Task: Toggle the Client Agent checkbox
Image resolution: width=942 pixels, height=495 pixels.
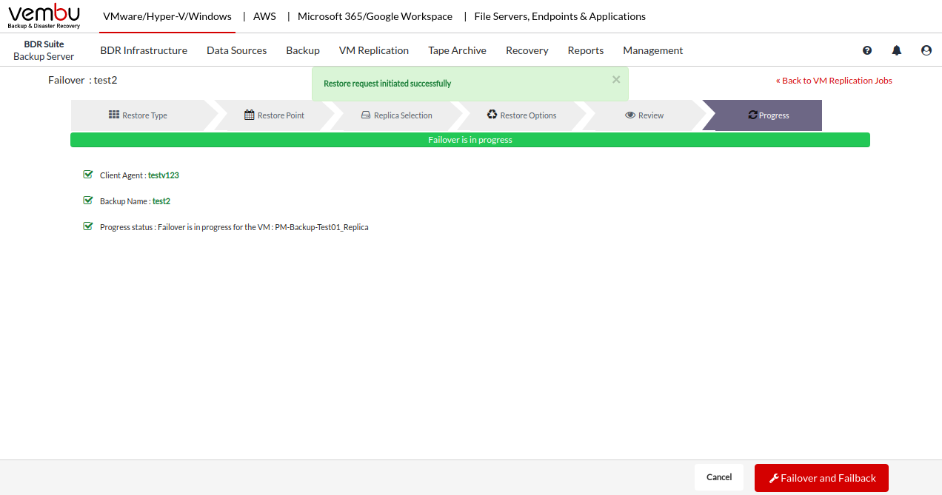Action: click(88, 175)
